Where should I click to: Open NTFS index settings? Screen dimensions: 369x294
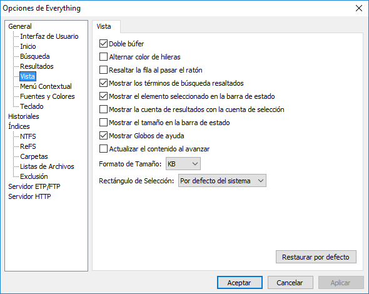[28, 136]
